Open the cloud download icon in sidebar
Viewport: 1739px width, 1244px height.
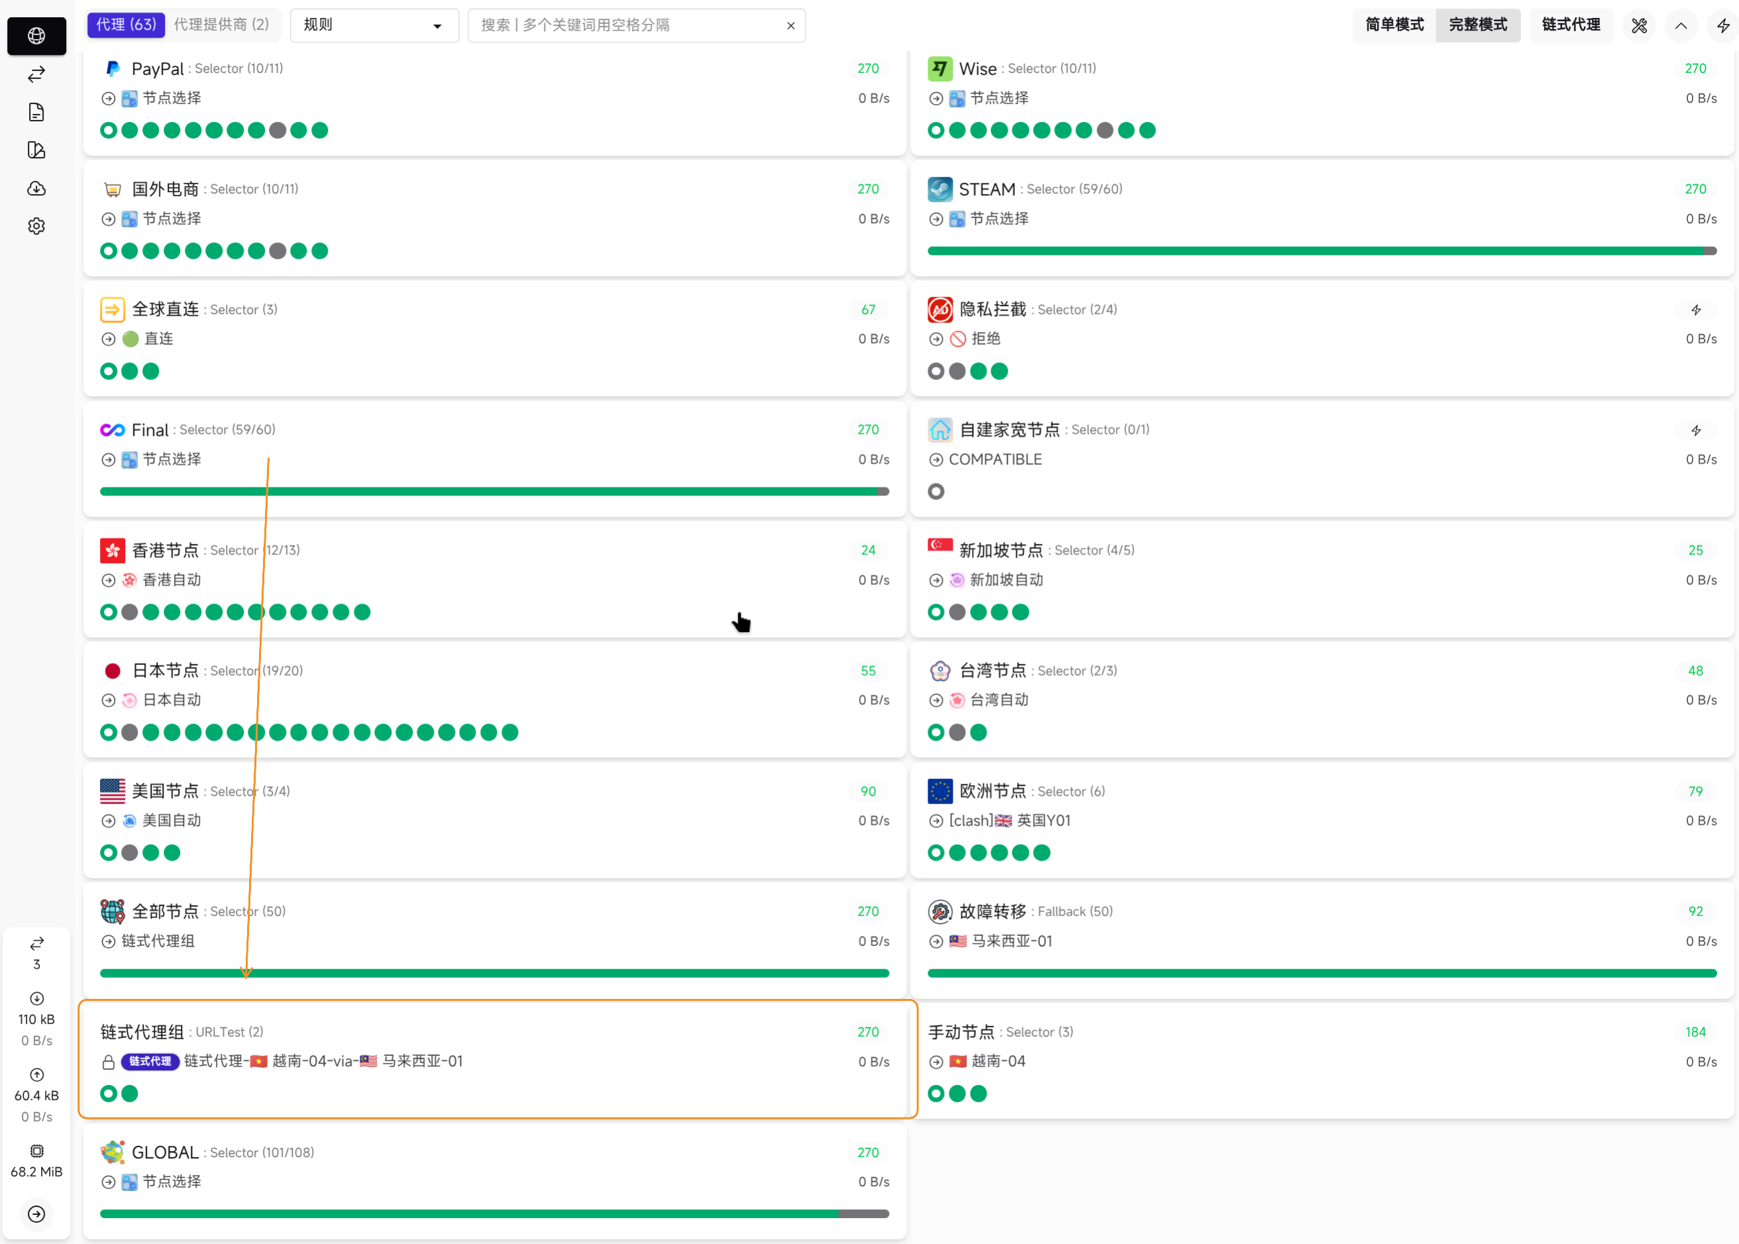coord(36,188)
